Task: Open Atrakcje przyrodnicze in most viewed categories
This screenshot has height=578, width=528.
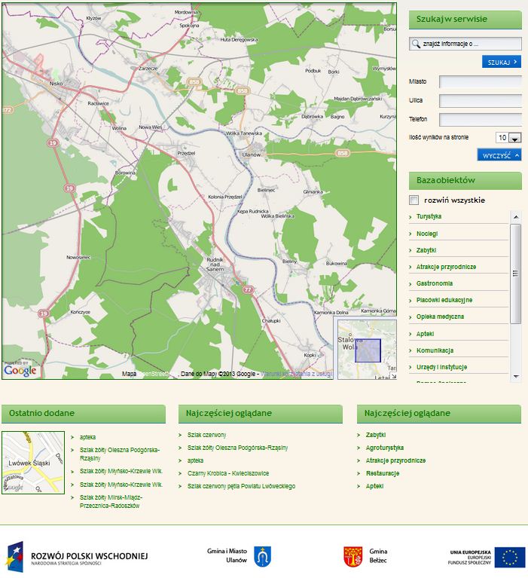Action: [x=395, y=460]
